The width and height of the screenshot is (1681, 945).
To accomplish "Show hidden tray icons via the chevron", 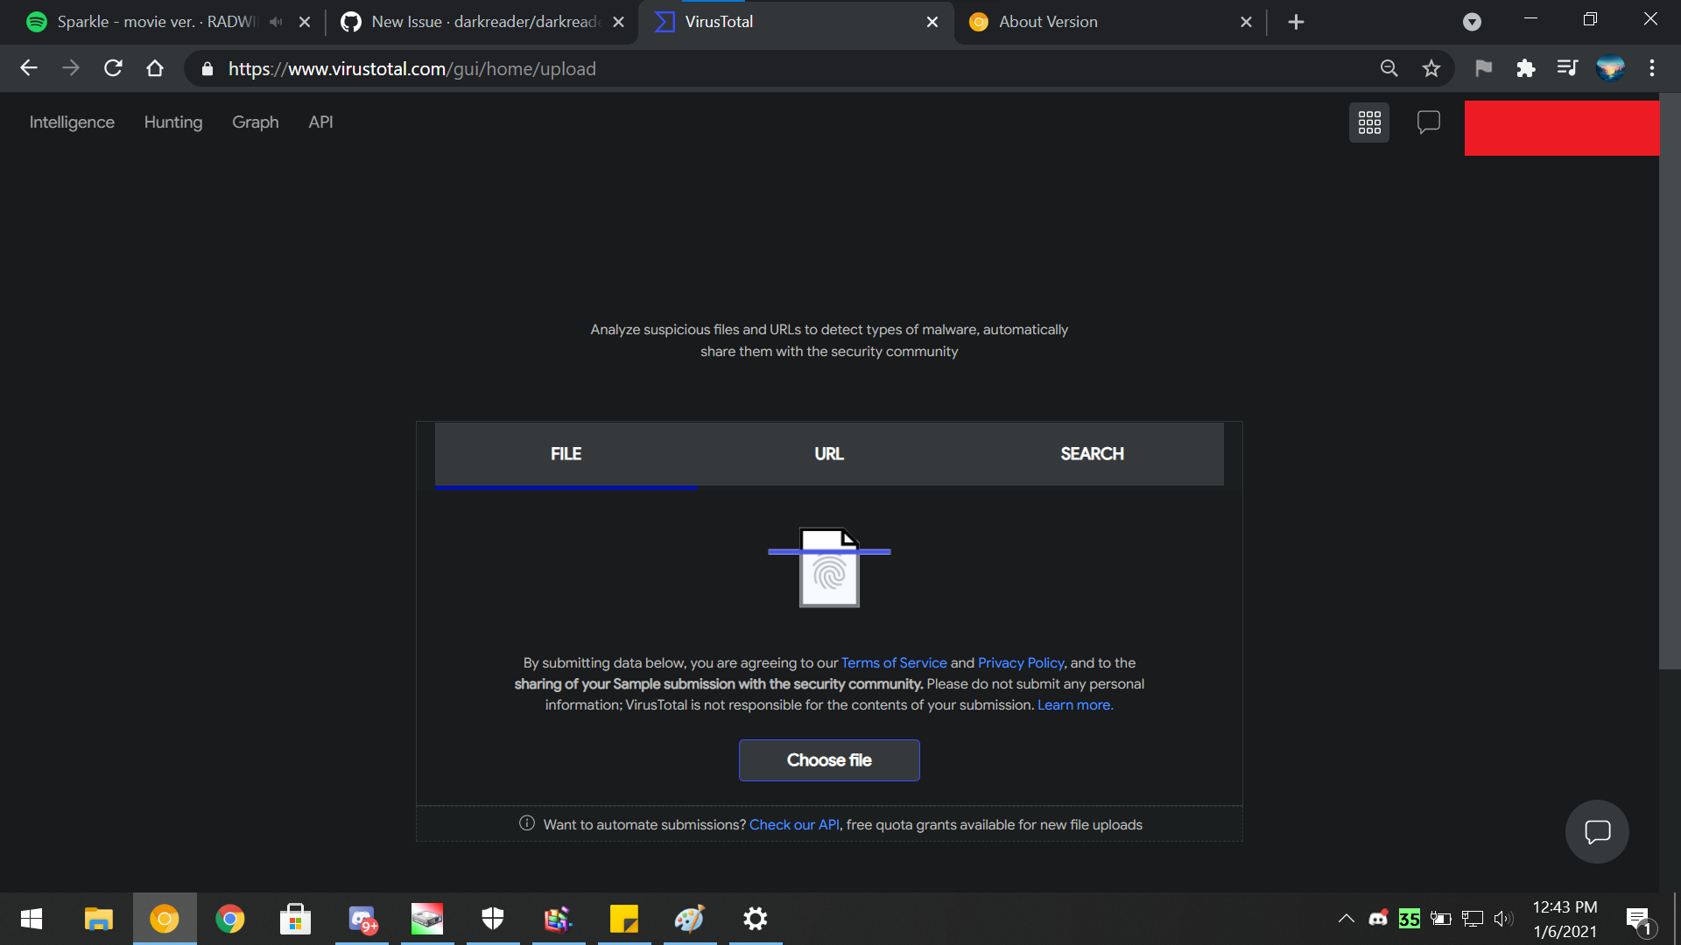I will [x=1346, y=919].
